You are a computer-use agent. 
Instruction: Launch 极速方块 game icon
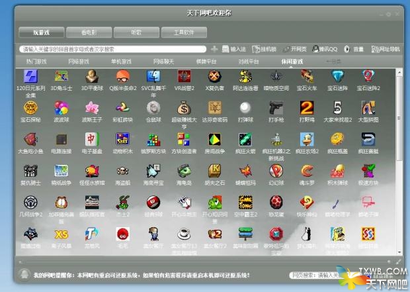[x=368, y=171]
